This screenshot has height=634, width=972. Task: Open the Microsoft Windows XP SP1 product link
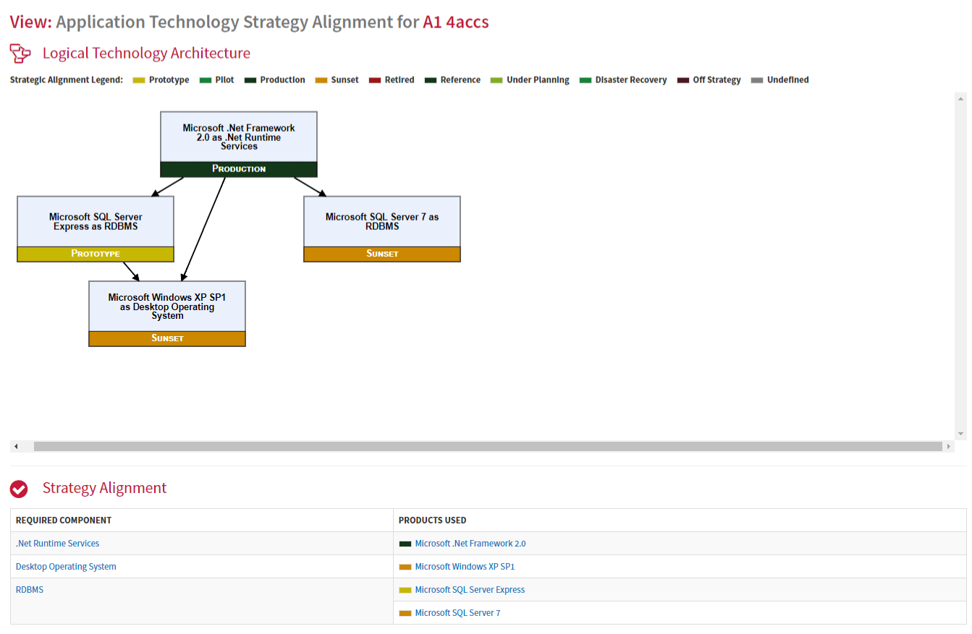[x=465, y=567]
